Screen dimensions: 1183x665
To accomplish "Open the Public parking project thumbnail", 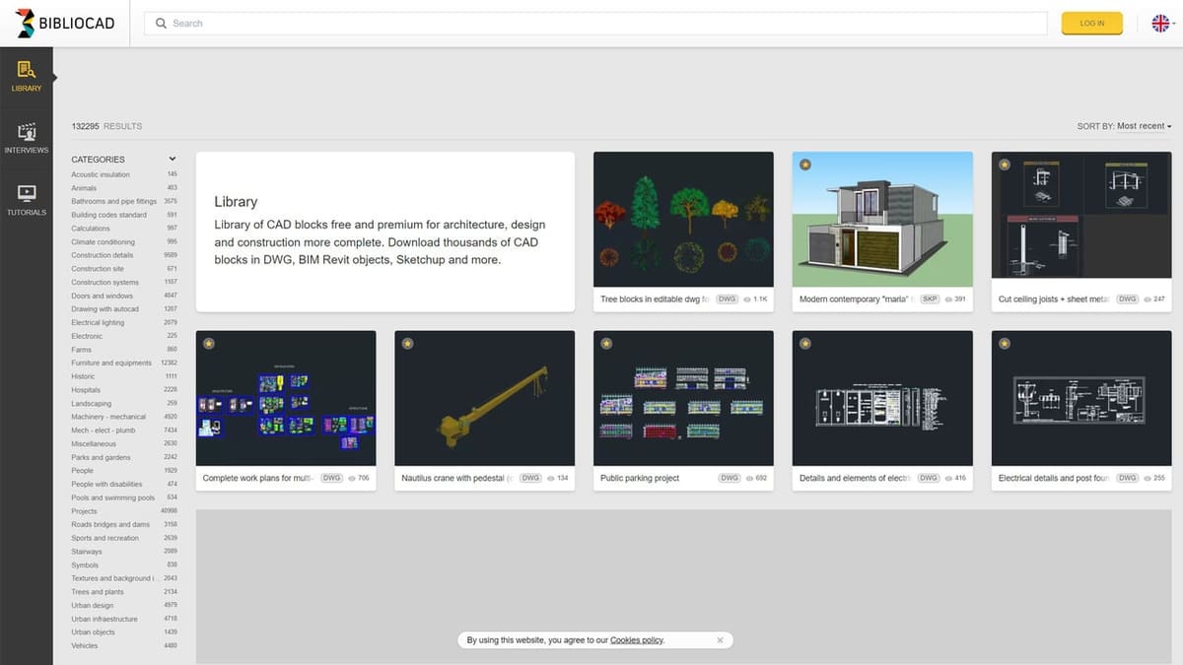I will (x=683, y=398).
